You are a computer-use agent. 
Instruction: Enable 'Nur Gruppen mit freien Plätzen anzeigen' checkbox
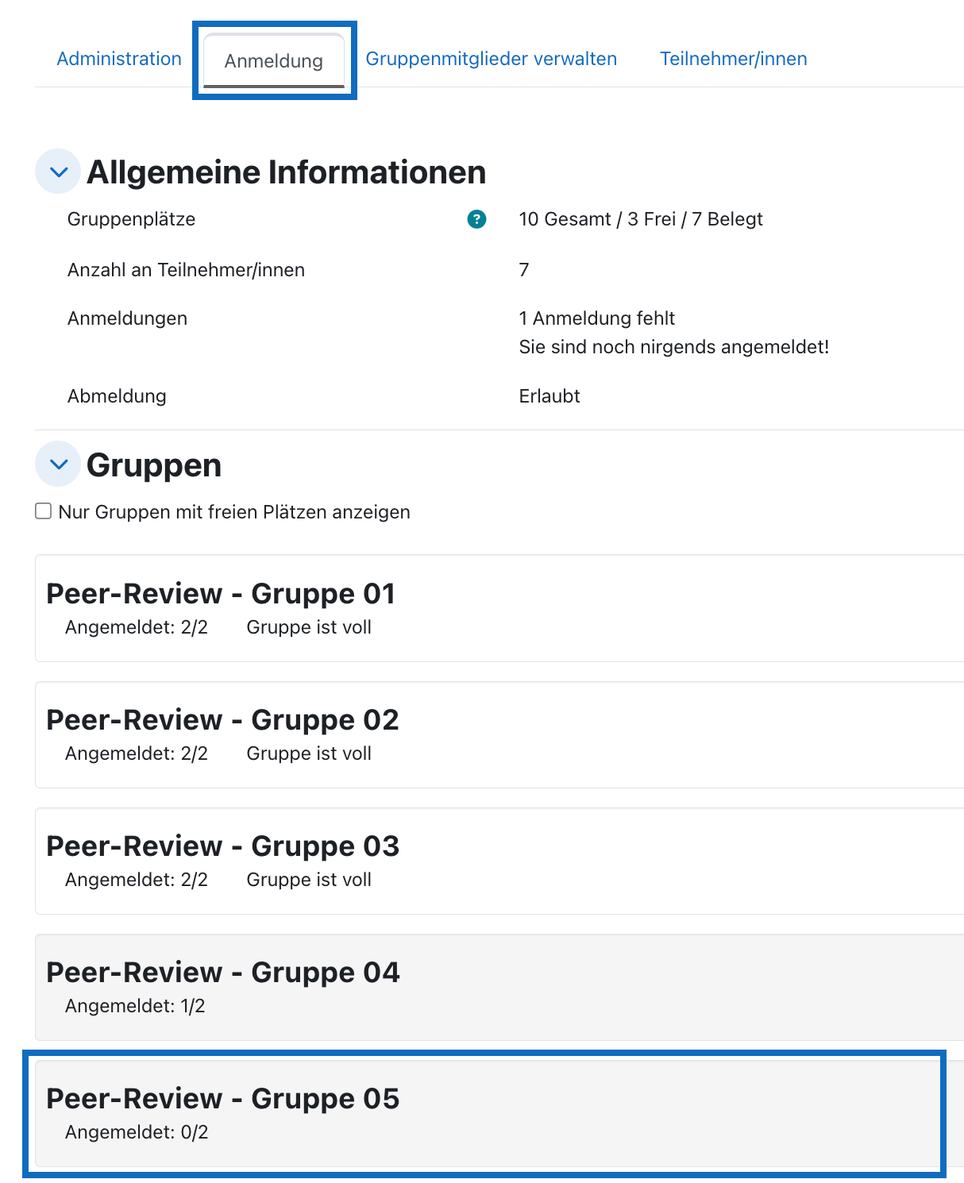44,511
